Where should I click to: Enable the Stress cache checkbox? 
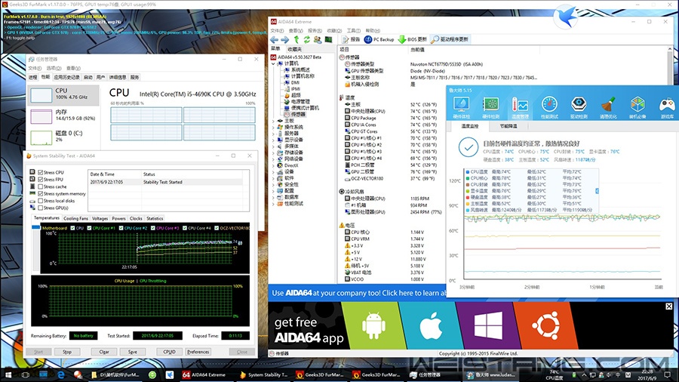coord(40,186)
